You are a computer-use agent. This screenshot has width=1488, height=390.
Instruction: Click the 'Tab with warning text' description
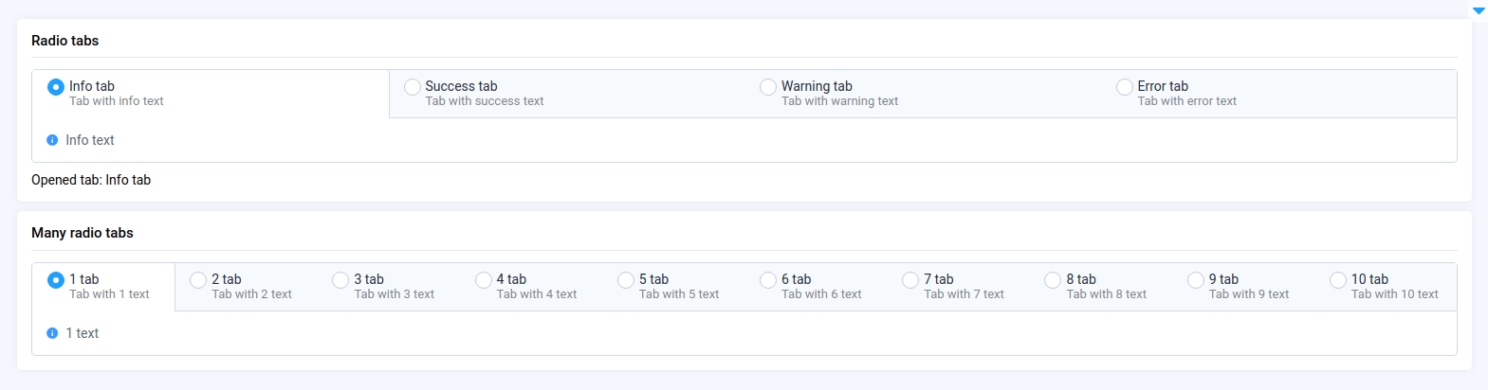click(x=839, y=101)
